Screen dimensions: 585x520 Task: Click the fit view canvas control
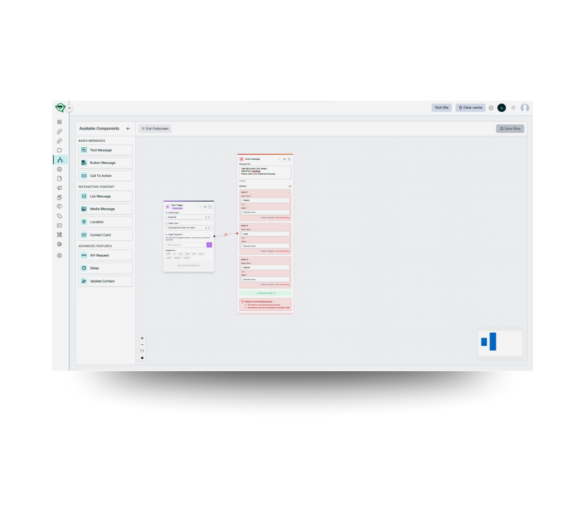(142, 351)
